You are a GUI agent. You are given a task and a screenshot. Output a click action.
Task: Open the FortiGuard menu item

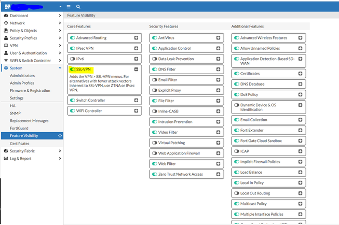(19, 128)
